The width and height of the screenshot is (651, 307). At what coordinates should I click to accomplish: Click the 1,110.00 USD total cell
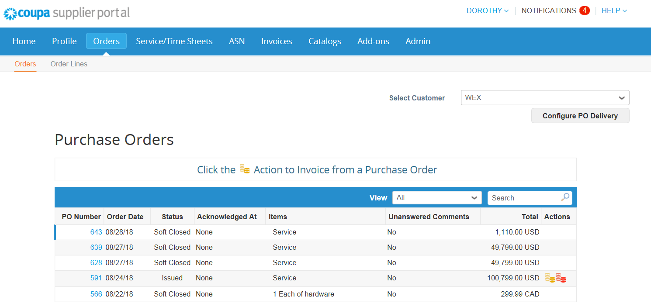tap(517, 232)
